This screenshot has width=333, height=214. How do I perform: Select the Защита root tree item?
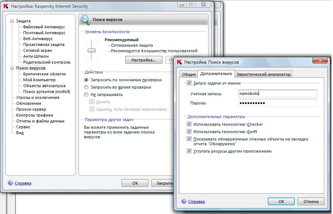[23, 21]
